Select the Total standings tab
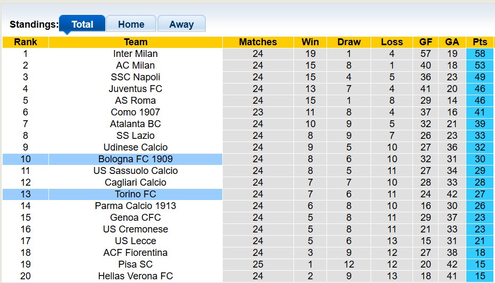The width and height of the screenshot is (495, 283). coord(82,24)
